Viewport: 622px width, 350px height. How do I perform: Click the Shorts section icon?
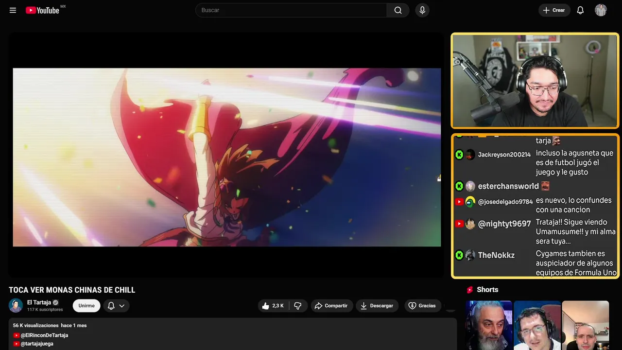click(x=470, y=290)
